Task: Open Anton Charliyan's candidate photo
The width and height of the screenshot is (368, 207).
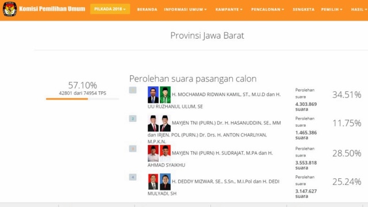Action: tap(165, 123)
